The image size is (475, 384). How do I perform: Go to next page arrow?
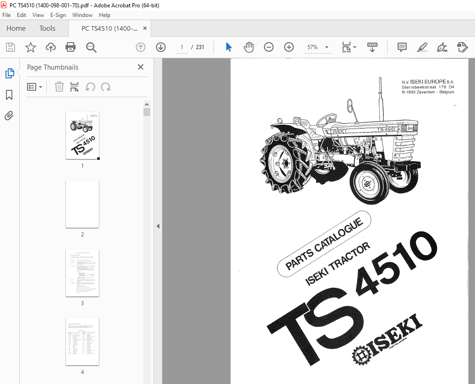161,47
